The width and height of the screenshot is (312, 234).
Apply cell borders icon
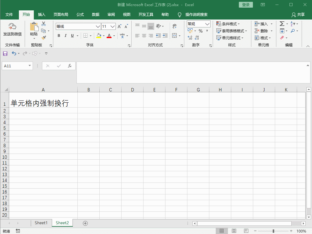85,36
